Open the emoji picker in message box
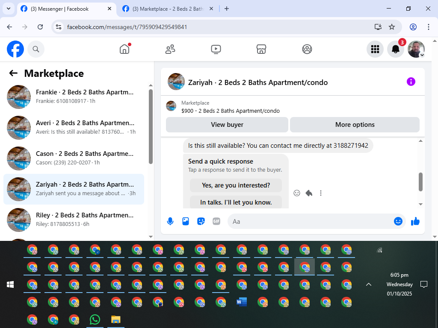Screen dimensions: 438x328 398,221
